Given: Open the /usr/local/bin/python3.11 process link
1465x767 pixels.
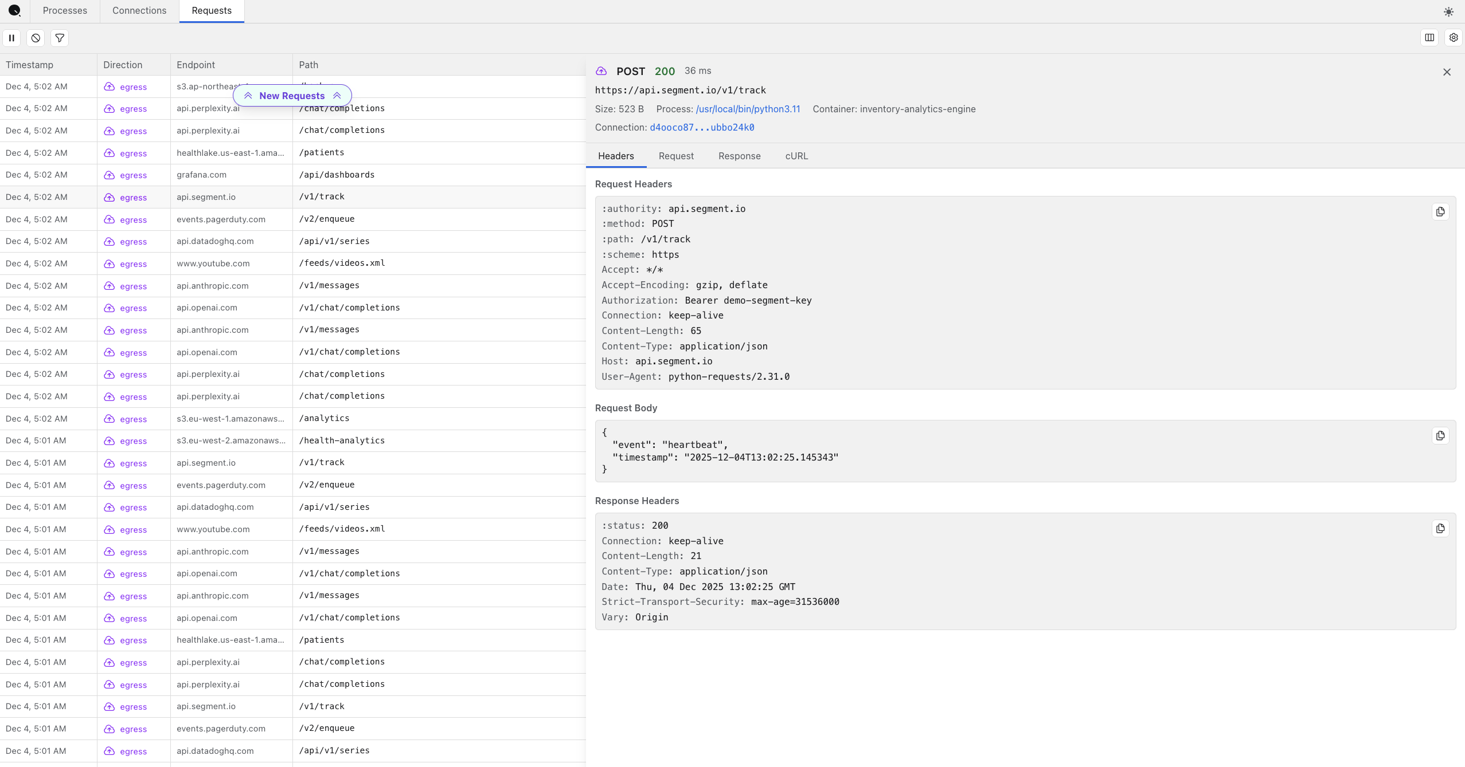Looking at the screenshot, I should coord(748,109).
